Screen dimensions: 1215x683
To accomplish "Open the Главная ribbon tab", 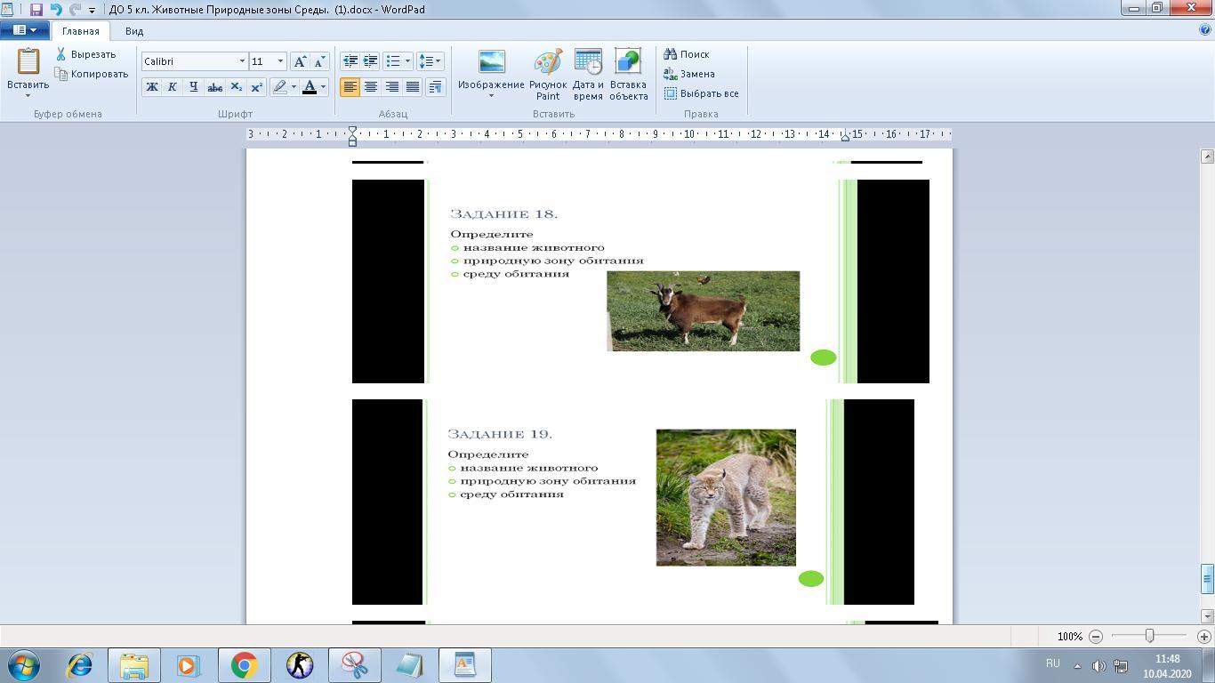I will pos(80,31).
